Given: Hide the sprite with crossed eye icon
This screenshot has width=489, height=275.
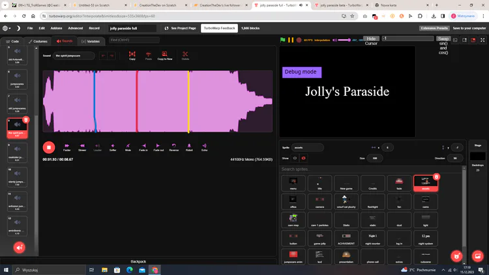Looking at the screenshot, I should click(x=303, y=158).
